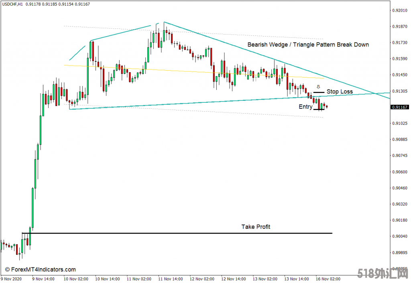Click the '13 Nov 14:00' time axis label
This screenshot has width=411, height=283.
(297, 279)
